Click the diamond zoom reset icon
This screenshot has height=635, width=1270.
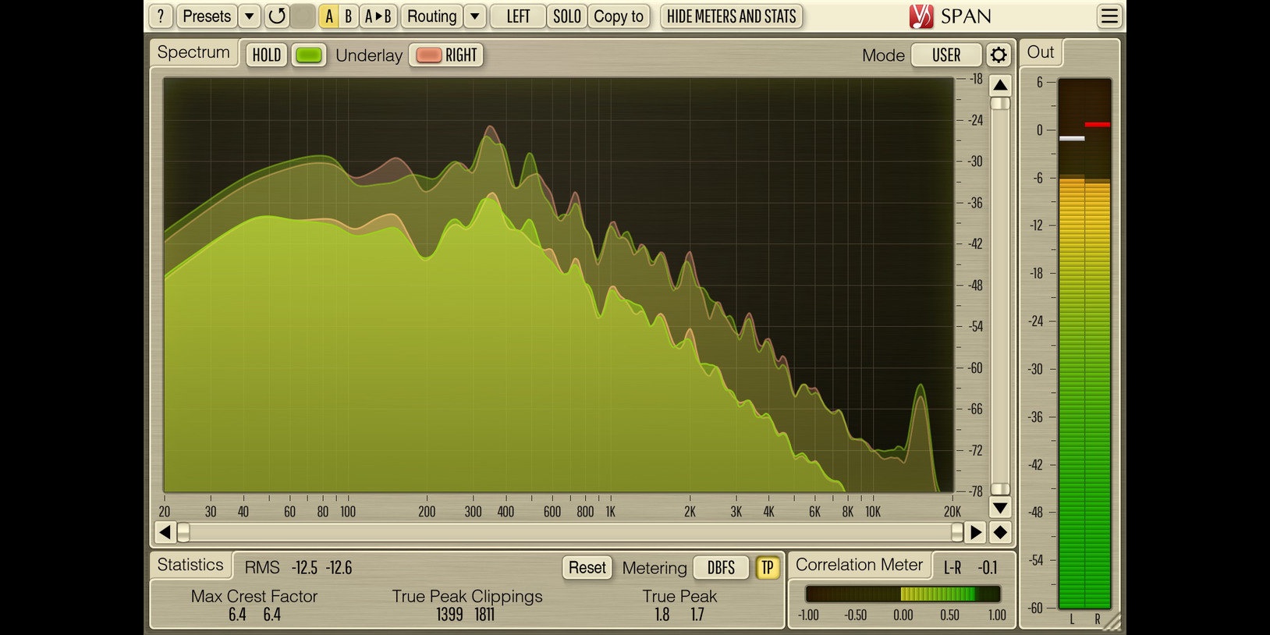tap(1000, 533)
